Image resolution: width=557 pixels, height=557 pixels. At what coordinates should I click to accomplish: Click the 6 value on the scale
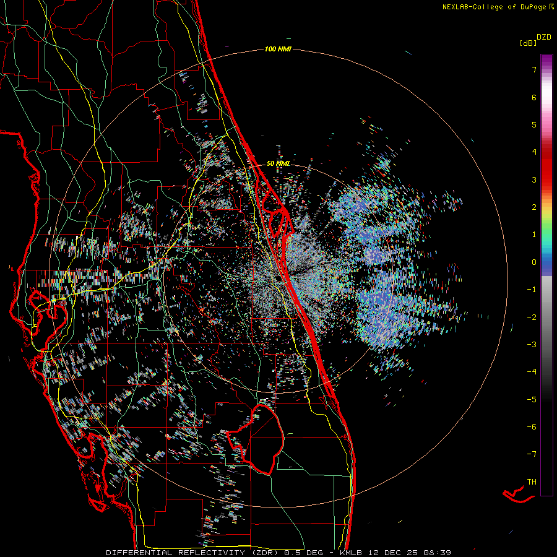(534, 97)
